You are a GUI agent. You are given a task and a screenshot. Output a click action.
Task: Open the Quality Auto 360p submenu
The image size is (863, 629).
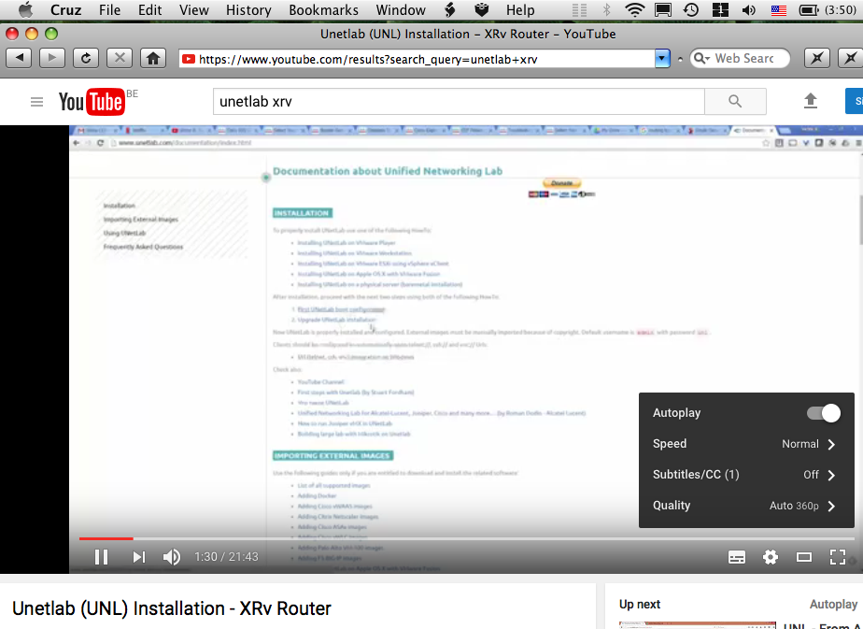pyautogui.click(x=746, y=506)
